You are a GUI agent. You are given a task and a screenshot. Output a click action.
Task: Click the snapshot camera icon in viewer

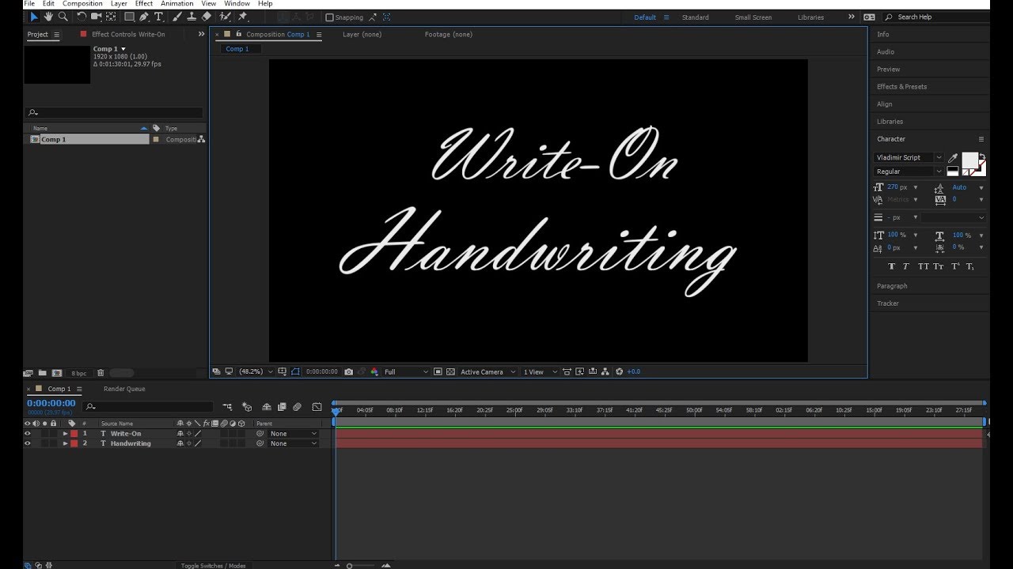[349, 371]
